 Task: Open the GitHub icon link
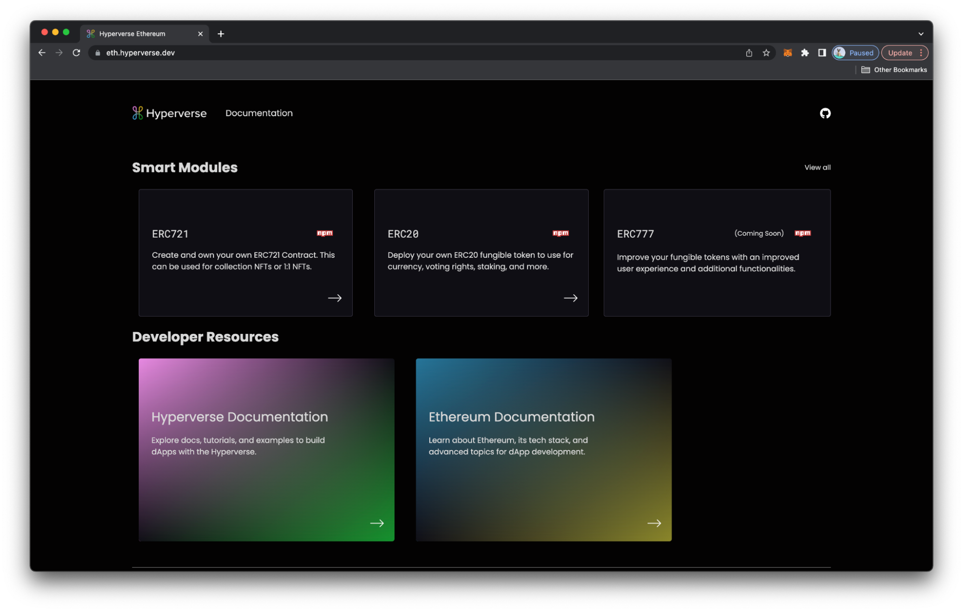pos(825,113)
